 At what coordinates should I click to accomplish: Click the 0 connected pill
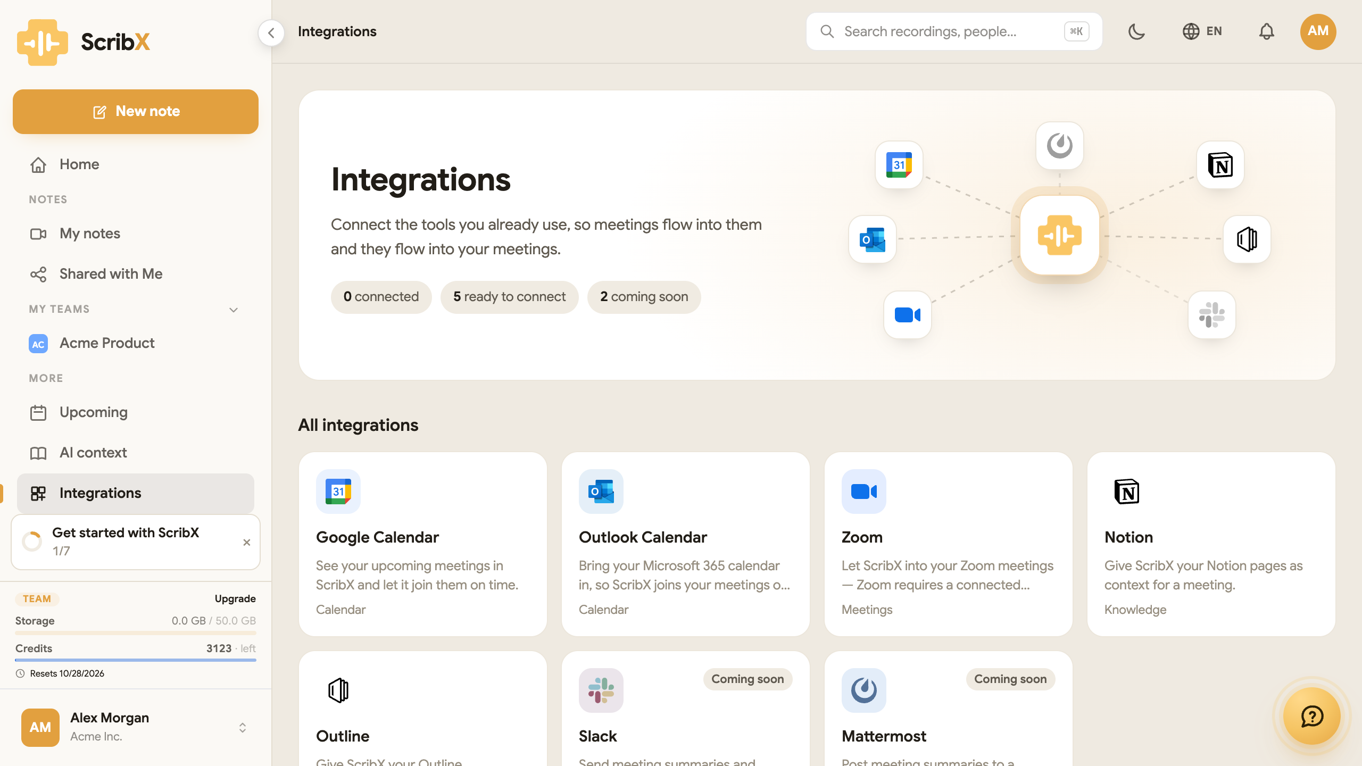(381, 297)
